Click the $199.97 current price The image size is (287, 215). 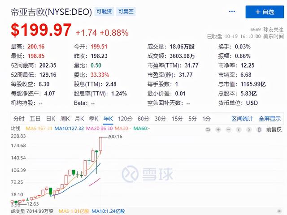41,30
